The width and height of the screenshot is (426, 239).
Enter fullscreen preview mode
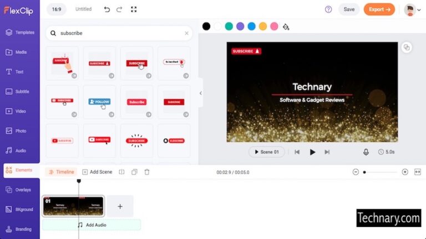tap(134, 9)
